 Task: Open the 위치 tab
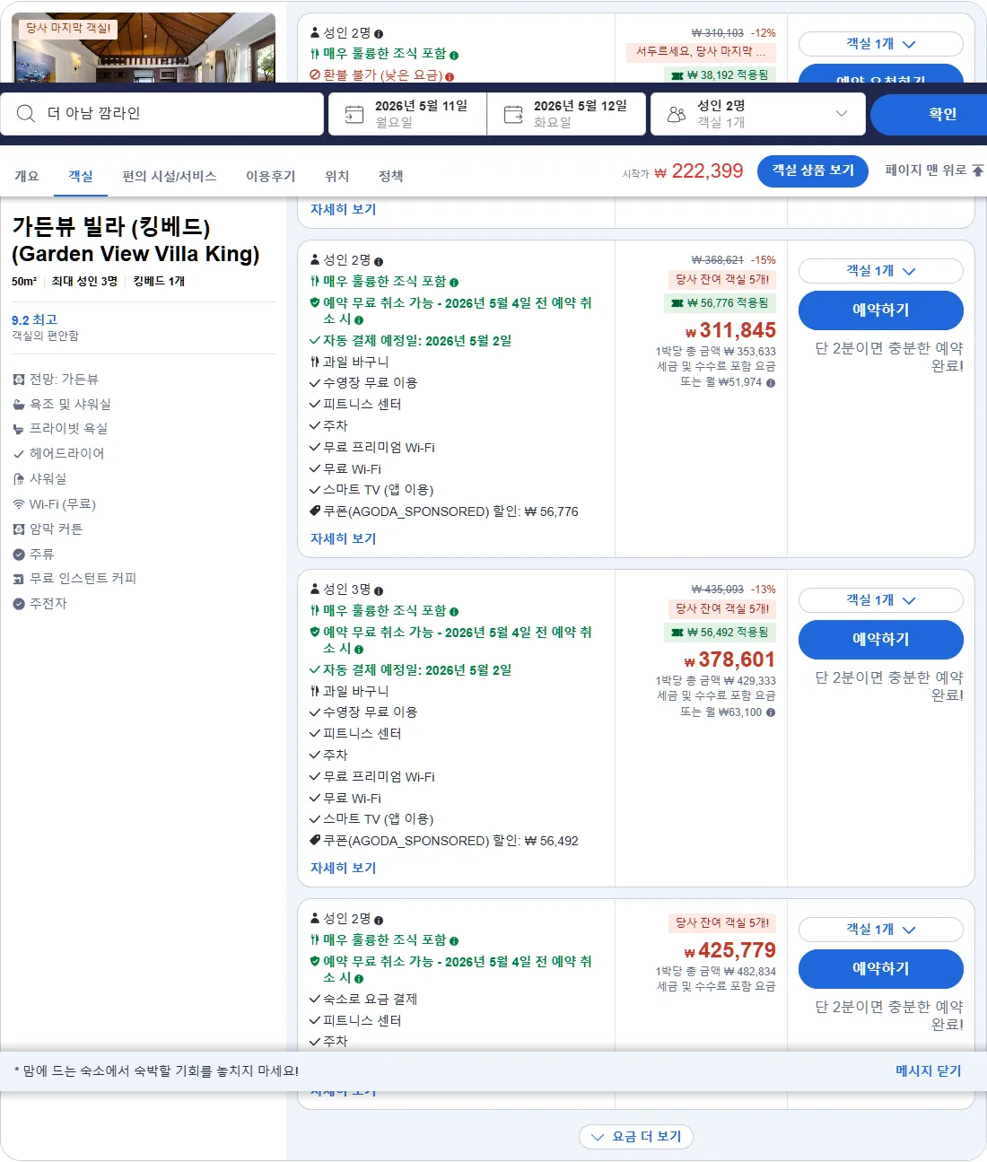(337, 176)
